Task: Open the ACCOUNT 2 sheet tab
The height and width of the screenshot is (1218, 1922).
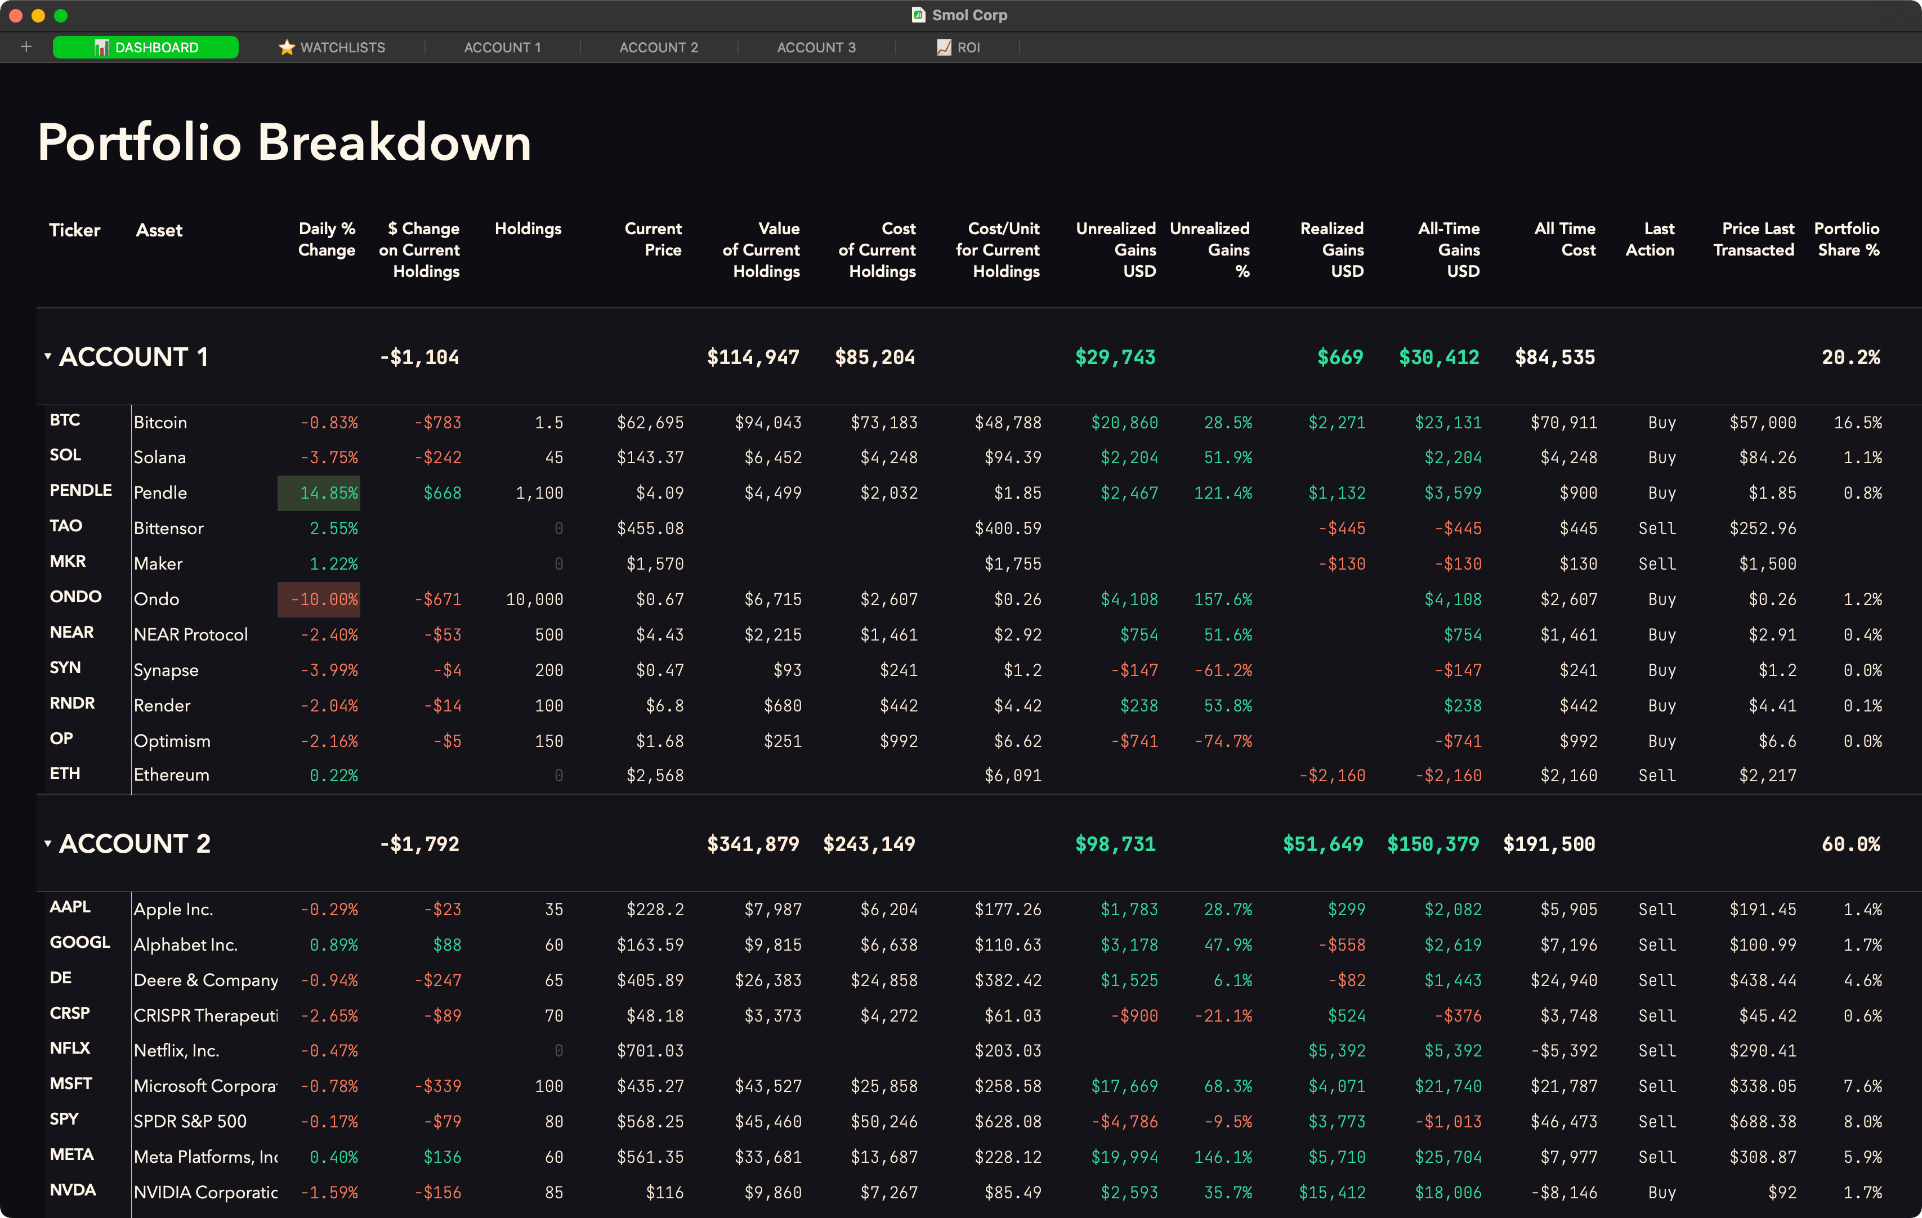Action: (659, 48)
